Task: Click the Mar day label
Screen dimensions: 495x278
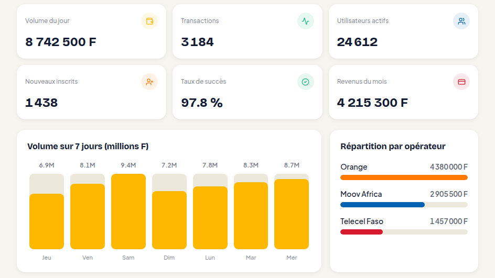Action: click(251, 258)
